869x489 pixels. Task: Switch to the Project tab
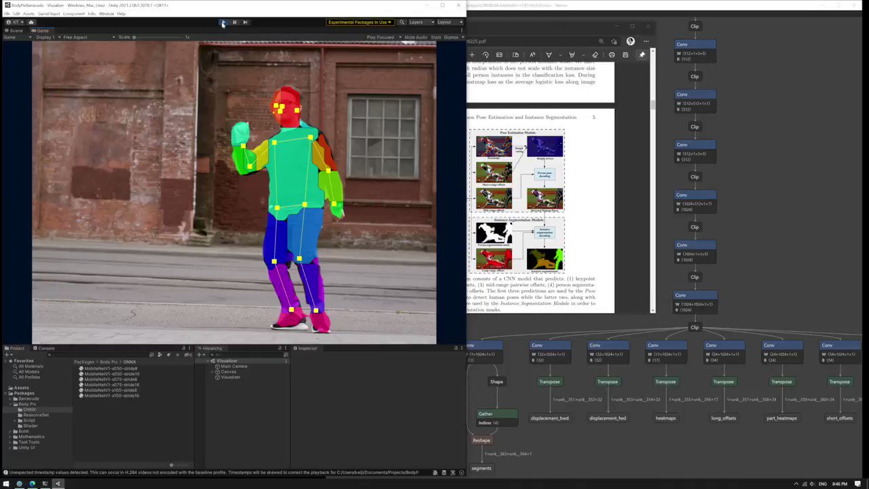14,348
